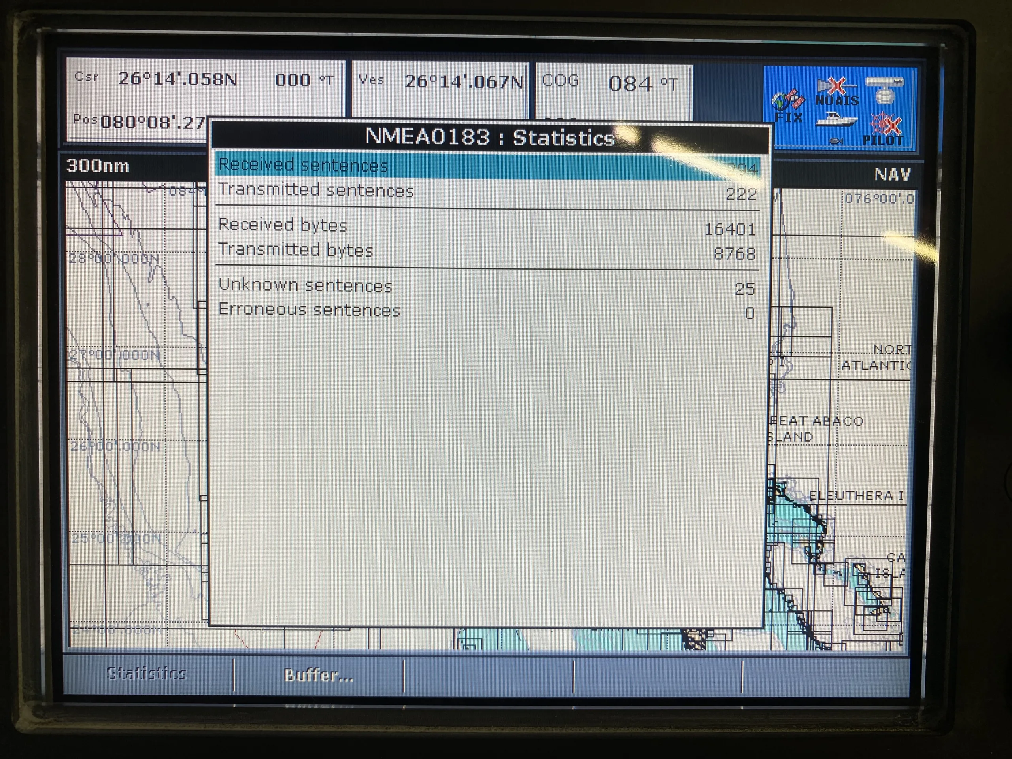Select the Erroneous sentences row

(488, 311)
